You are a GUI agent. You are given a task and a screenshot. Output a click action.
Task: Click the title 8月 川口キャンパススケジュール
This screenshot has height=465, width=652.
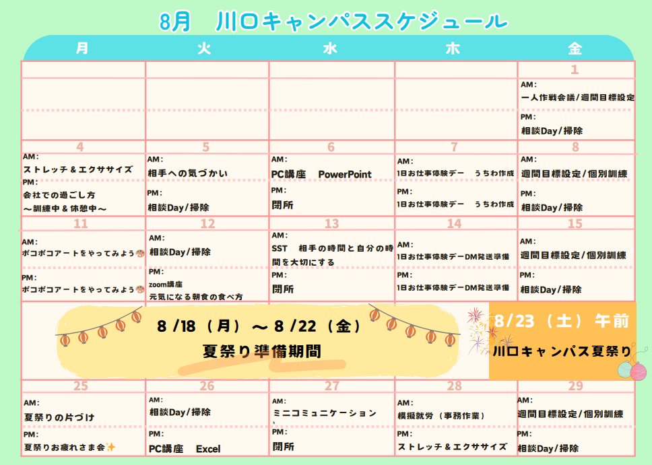point(333,21)
